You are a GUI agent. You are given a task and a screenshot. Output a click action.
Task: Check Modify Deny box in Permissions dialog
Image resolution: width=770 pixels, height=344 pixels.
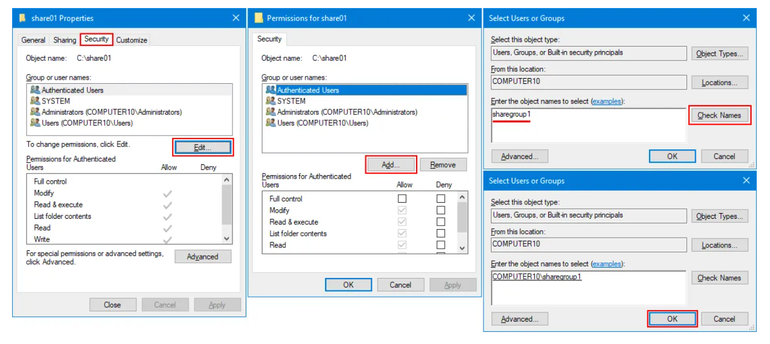tap(441, 210)
